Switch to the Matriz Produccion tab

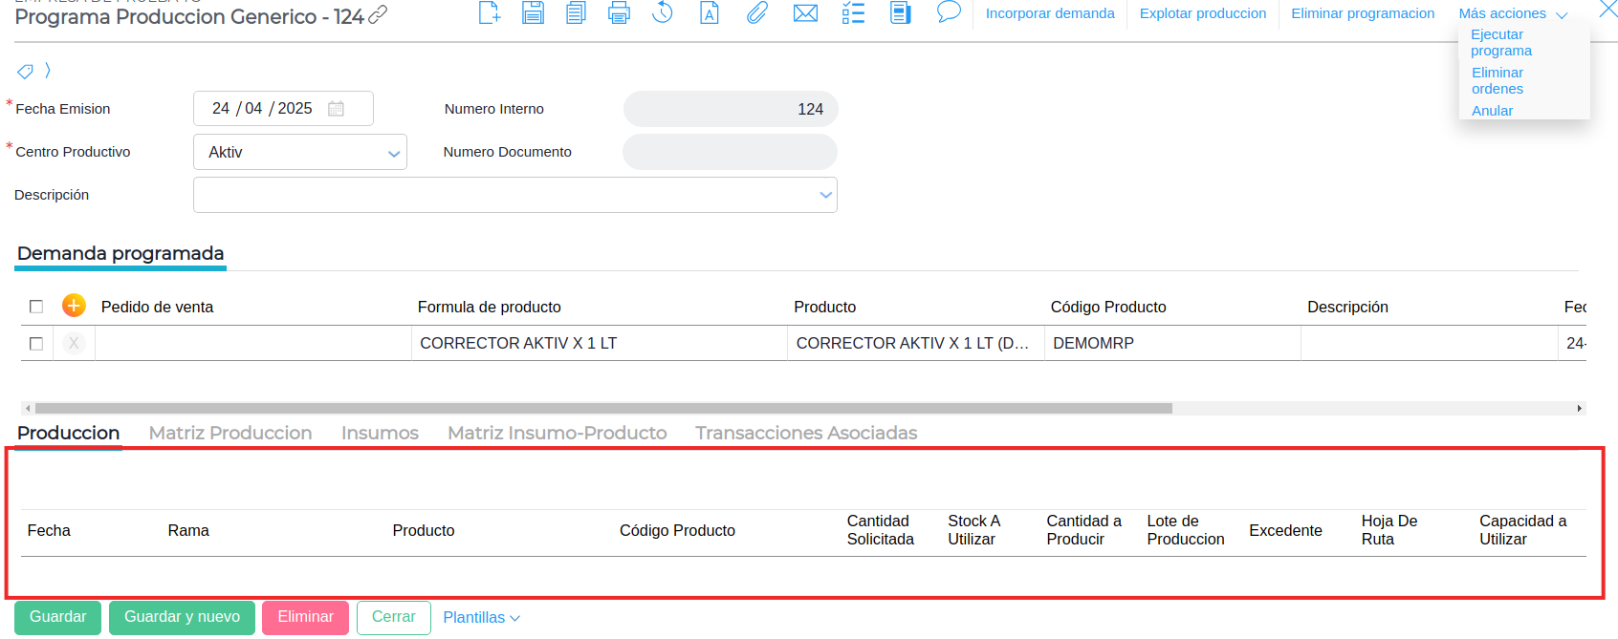click(230, 433)
